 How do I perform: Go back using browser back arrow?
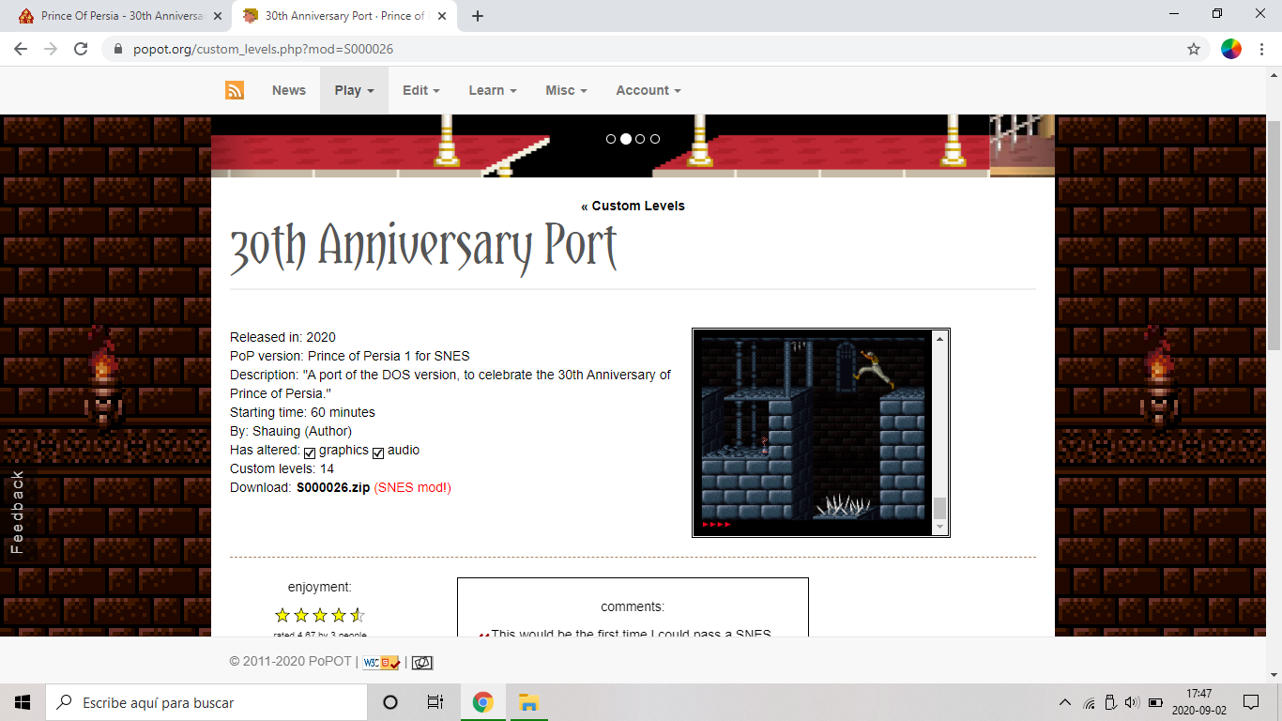pyautogui.click(x=21, y=49)
